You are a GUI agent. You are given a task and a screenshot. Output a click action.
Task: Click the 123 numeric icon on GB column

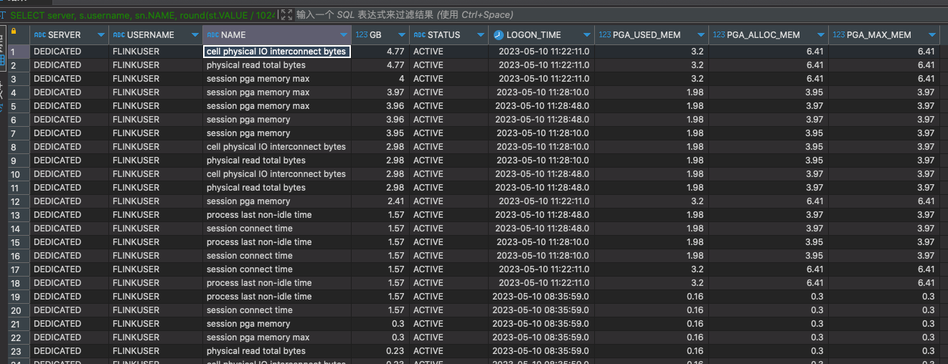coord(362,35)
